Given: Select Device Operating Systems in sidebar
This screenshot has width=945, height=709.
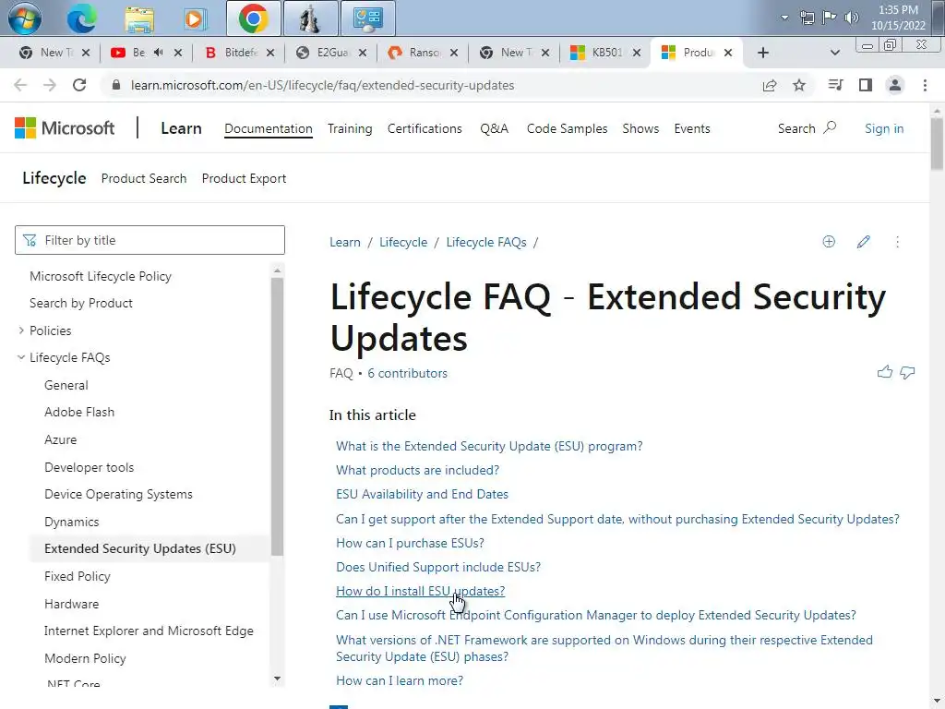Looking at the screenshot, I should click(118, 495).
